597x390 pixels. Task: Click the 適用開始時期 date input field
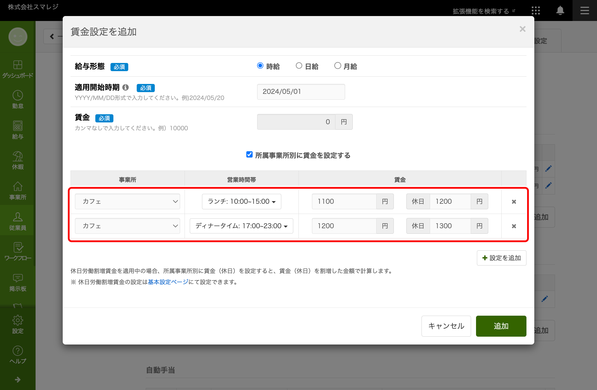(301, 92)
